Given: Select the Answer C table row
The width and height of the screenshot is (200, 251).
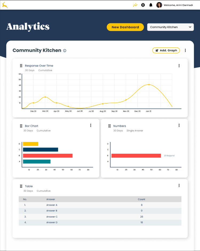Looking at the screenshot, I should pos(100,217).
